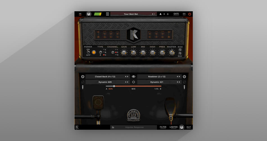Click the MASTER knob

coord(171,52)
